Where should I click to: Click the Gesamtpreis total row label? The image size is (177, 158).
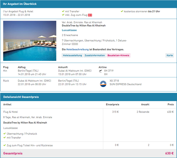coord(13,153)
